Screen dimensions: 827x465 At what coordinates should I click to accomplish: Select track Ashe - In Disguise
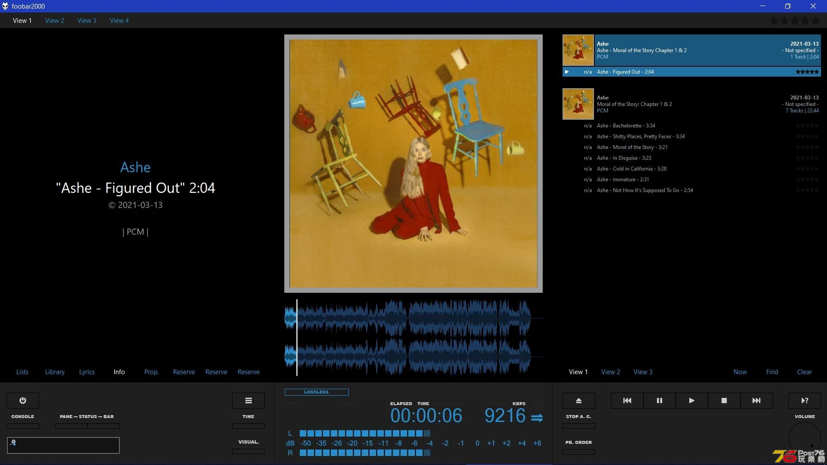(692, 158)
